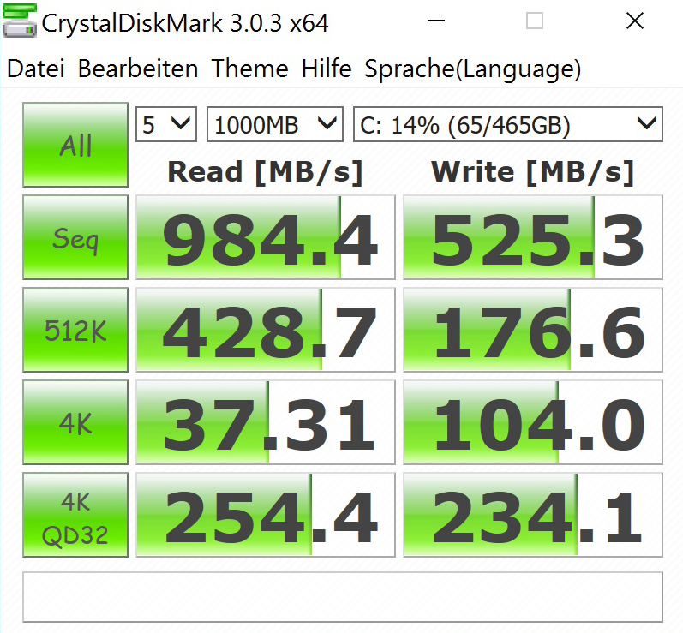Click the 4K read result 37.31
The width and height of the screenshot is (683, 633).
point(266,422)
